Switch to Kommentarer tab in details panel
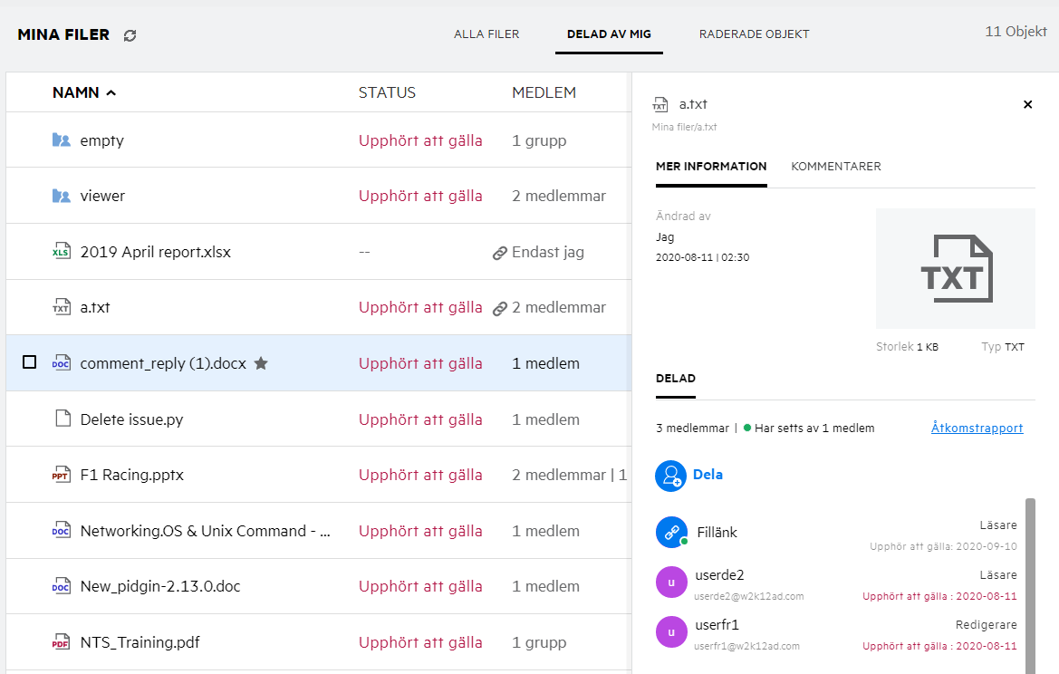Viewport: 1059px width, 674px height. 835,167
